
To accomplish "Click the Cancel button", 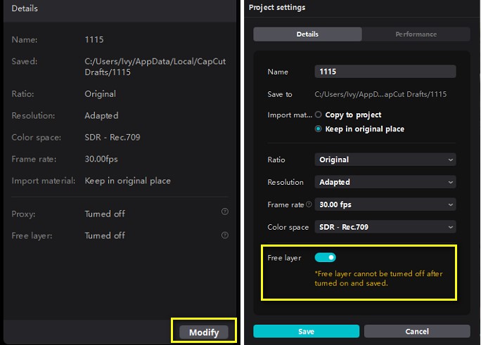I will [x=417, y=331].
